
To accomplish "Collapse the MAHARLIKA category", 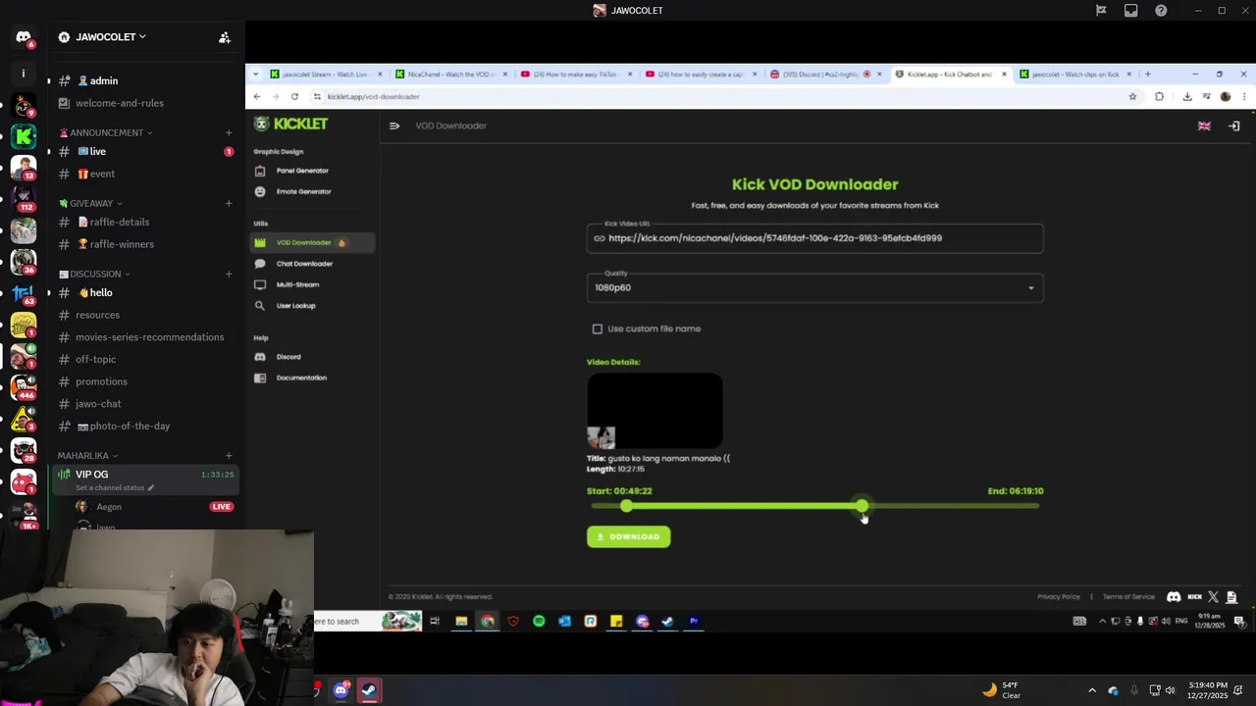I will [x=87, y=456].
